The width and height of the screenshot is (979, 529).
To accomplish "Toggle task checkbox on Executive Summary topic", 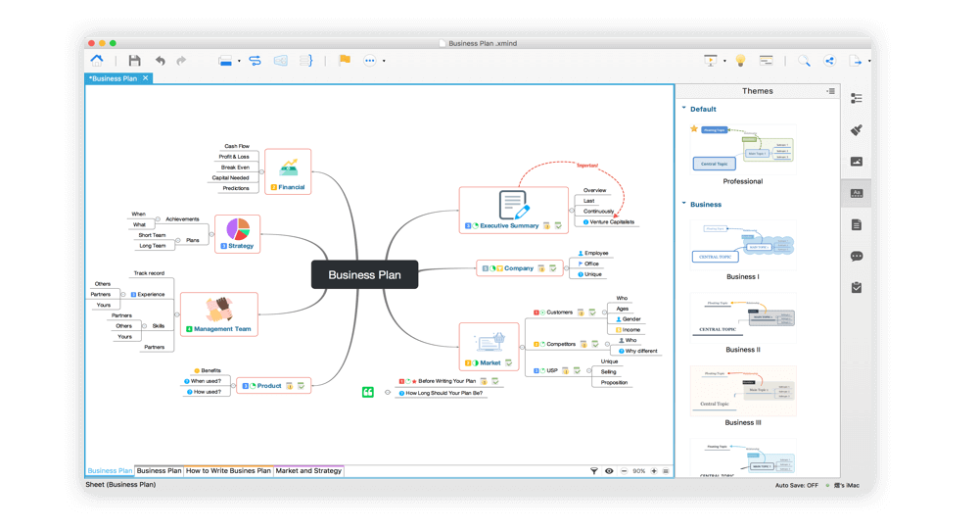I will tap(558, 225).
